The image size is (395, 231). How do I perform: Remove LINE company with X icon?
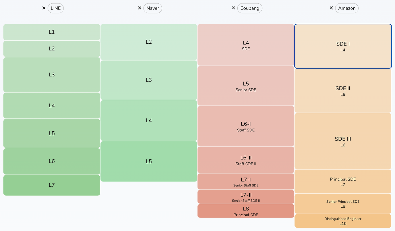click(x=44, y=8)
